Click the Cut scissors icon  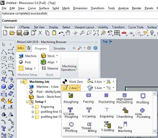(40, 33)
